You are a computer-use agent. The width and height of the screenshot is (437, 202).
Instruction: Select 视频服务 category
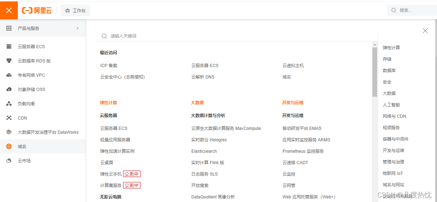391,128
